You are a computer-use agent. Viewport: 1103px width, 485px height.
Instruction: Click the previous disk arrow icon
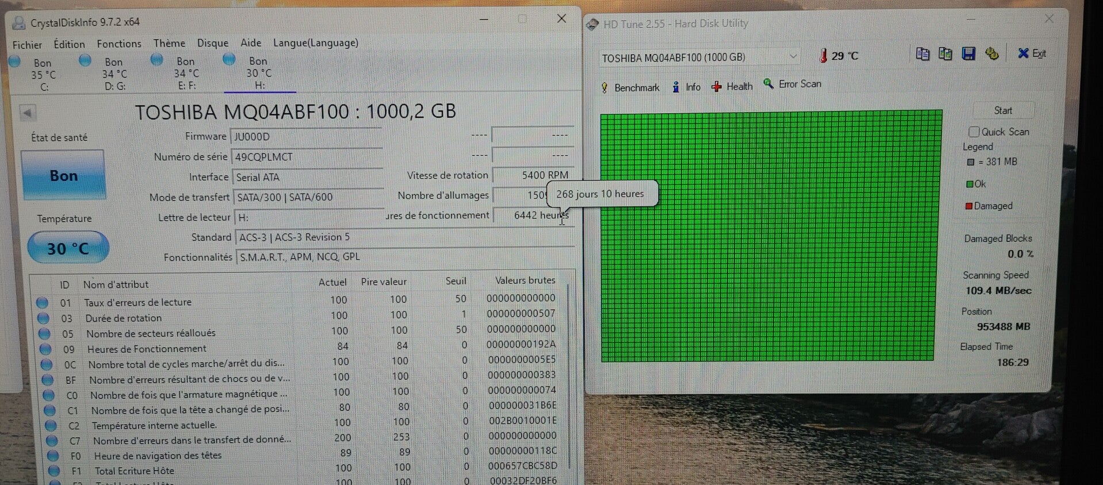pos(27,113)
